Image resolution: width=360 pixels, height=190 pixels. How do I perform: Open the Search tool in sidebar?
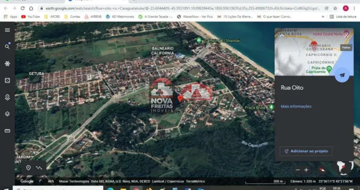[x=7, y=46]
